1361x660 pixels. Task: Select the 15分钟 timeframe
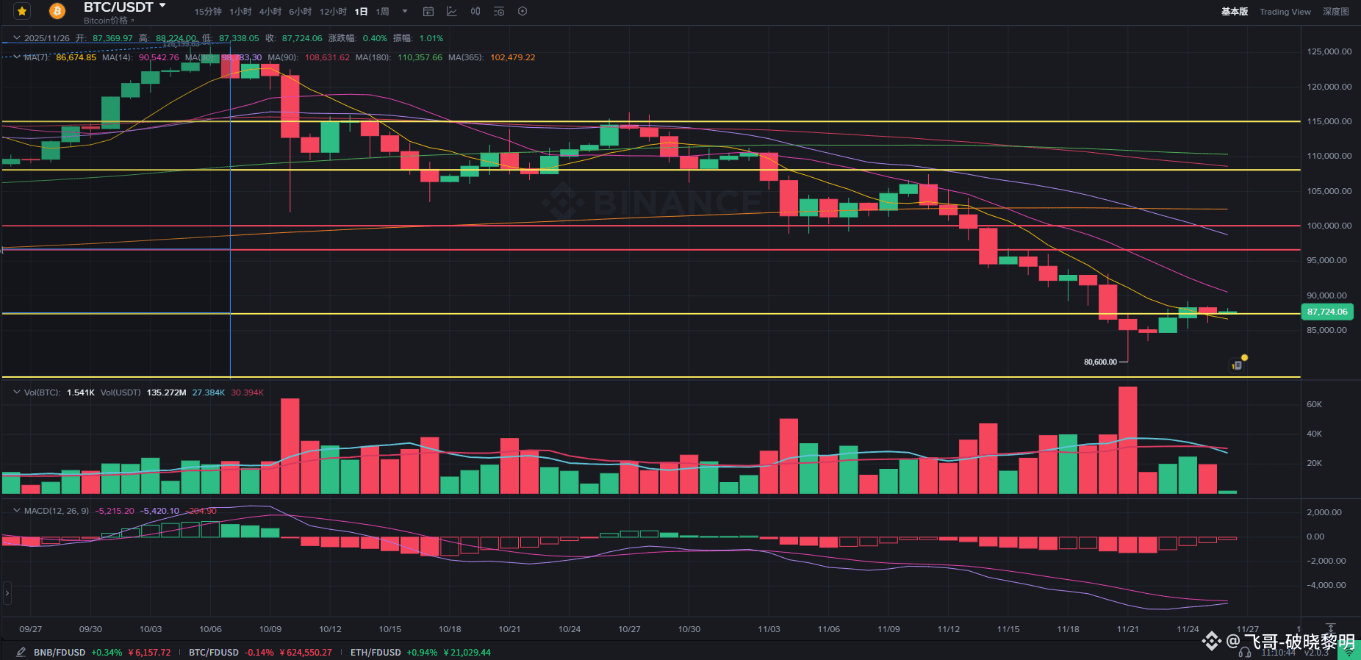208,12
